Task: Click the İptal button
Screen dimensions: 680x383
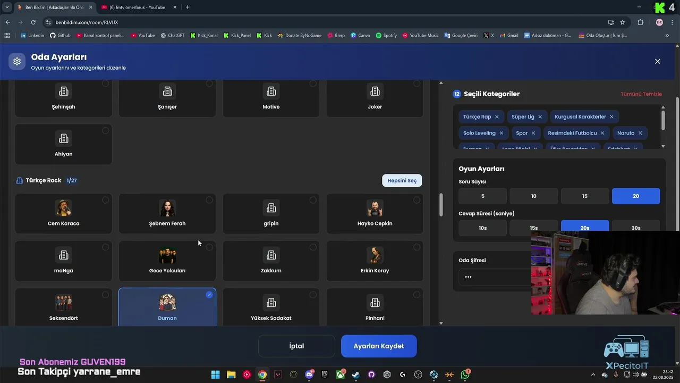Action: 296,346
